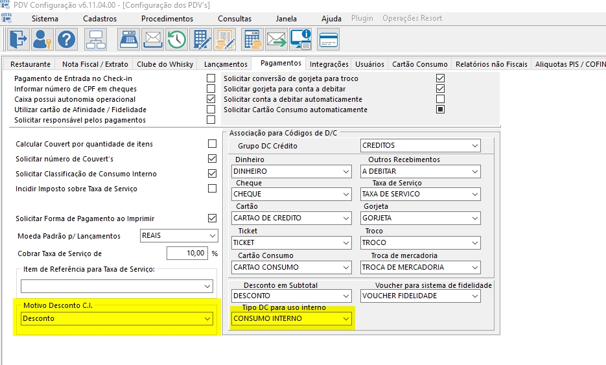The image size is (606, 365).
Task: Open the Consultas menu
Action: (235, 19)
